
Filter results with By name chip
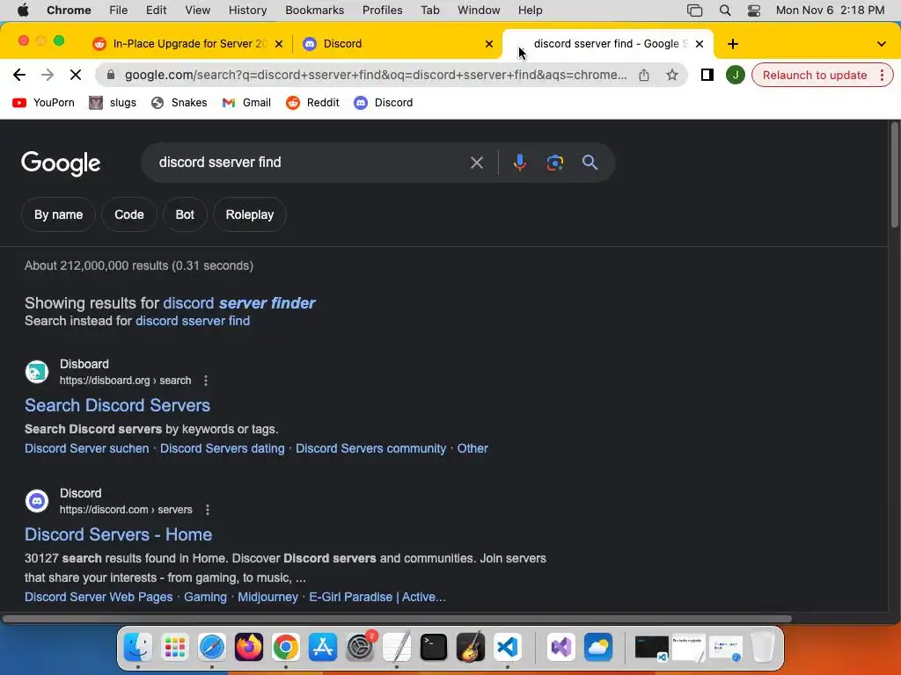58,214
